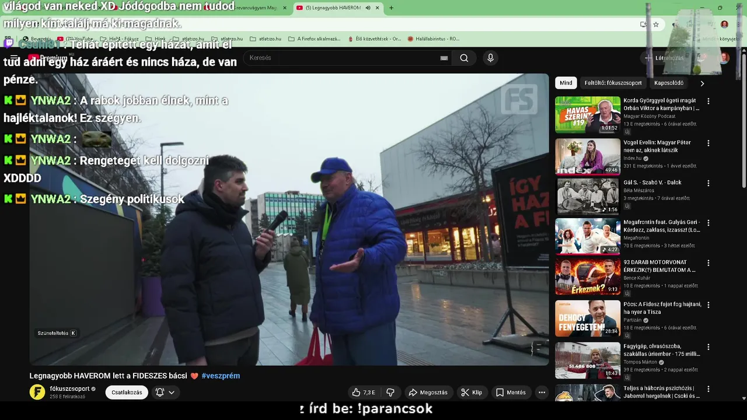Open options menu for Fagyigép, olvasószoba video

(x=708, y=346)
